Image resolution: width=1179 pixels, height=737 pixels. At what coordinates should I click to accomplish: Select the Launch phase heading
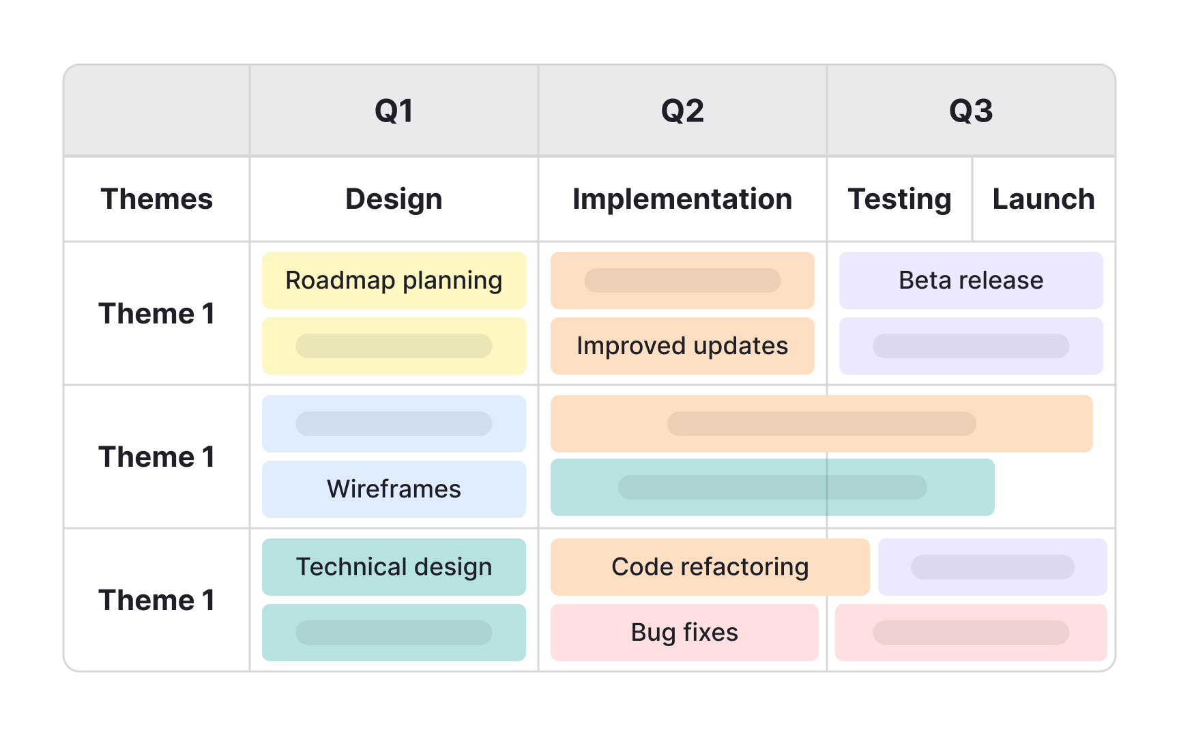tap(1043, 199)
